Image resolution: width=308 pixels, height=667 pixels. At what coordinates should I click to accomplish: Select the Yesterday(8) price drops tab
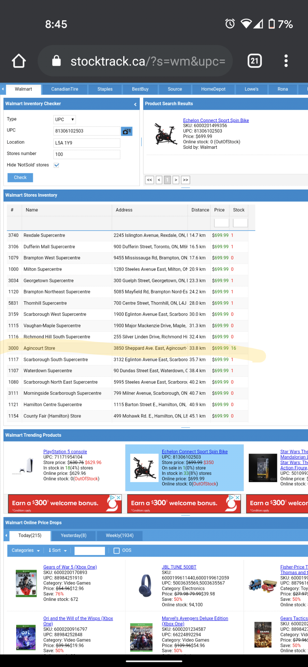74,535
